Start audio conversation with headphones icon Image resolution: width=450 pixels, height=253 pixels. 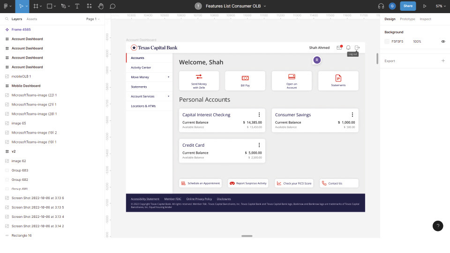[381, 6]
